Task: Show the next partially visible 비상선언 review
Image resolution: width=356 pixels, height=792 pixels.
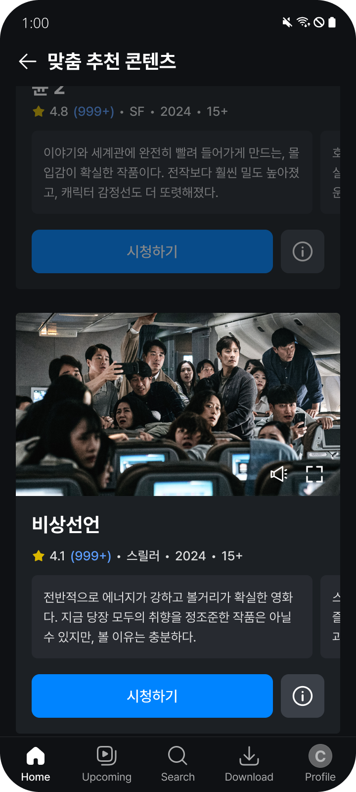Action: (331, 617)
